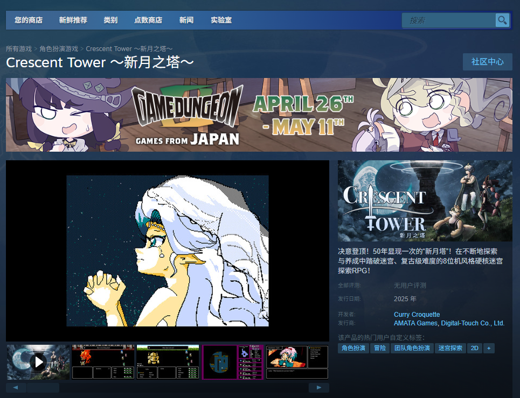Open the 点数商店 tab
Viewport: 520px width, 398px height.
click(148, 20)
